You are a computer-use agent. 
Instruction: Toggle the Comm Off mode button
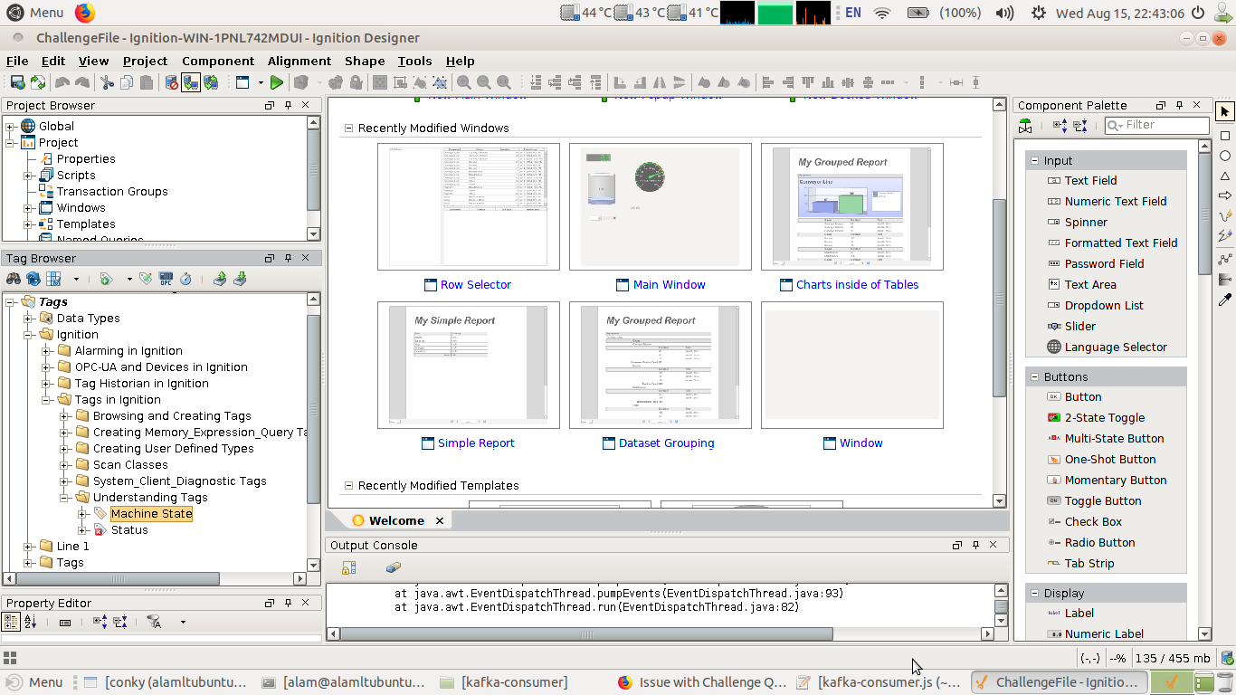171,82
